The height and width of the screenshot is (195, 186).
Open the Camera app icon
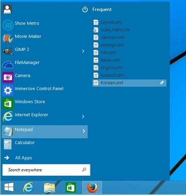tap(8, 77)
